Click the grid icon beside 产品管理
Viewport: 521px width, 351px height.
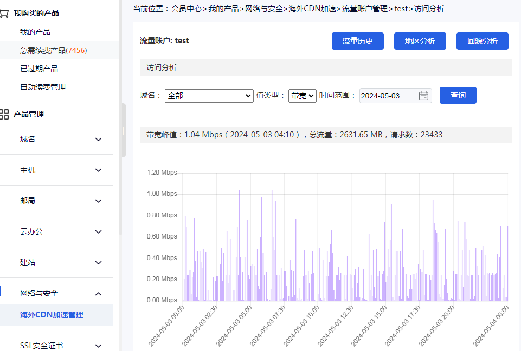pos(4,114)
